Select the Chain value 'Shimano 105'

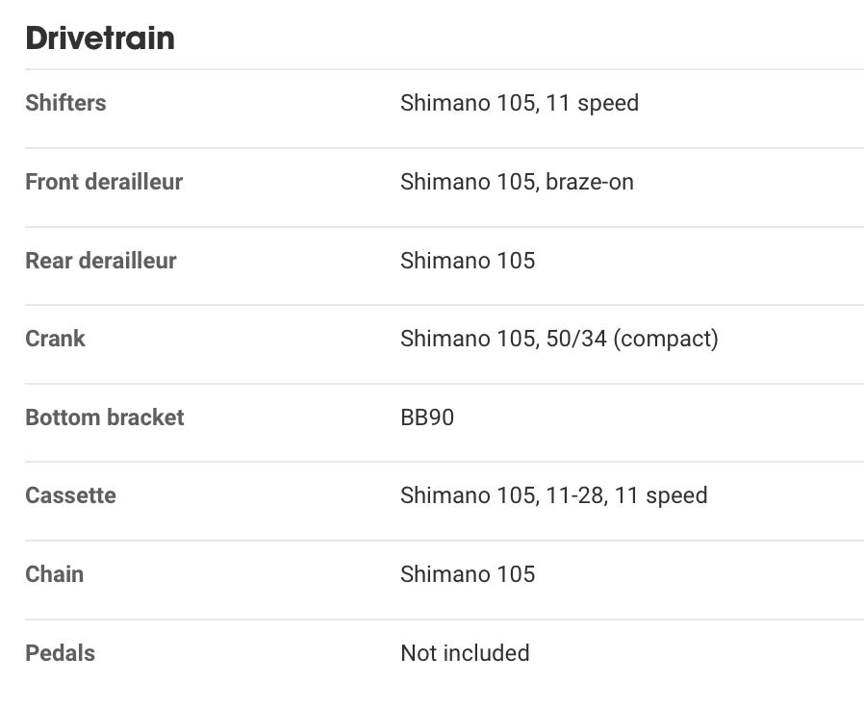468,574
